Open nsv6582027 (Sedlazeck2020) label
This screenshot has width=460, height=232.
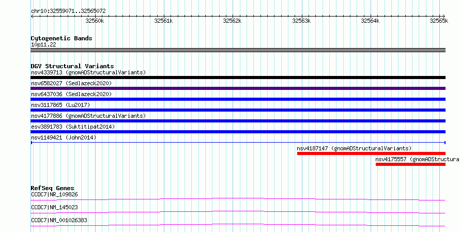tap(71, 83)
